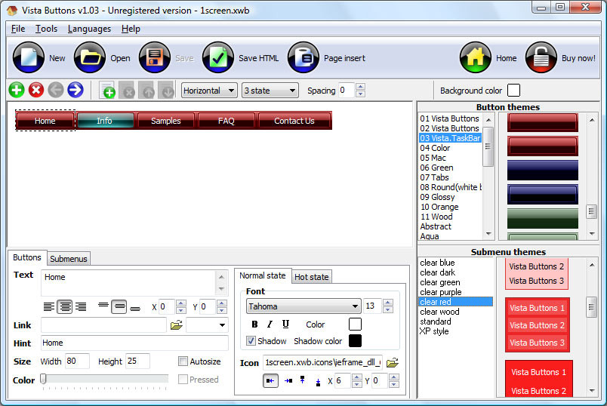Click the Save floppy disk icon
This screenshot has height=406, width=607.
click(x=155, y=57)
